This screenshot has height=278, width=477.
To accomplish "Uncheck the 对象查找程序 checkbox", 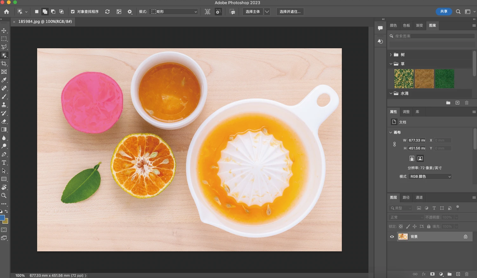I will 72,12.
